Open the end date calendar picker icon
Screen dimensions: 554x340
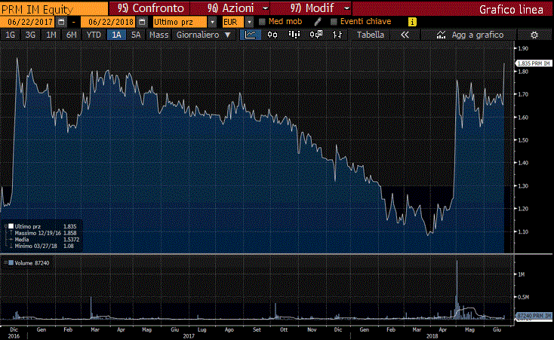point(142,22)
